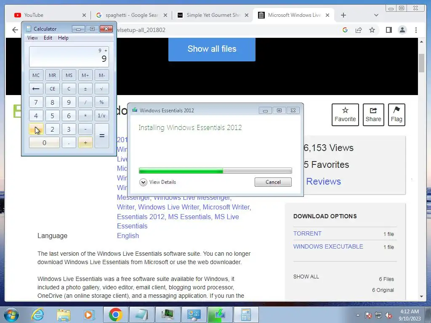Open the Reviews link

click(324, 181)
